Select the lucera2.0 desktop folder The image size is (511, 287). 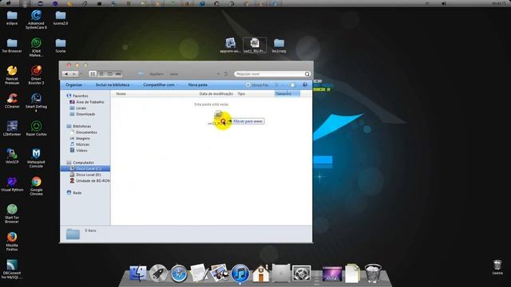(x=61, y=18)
